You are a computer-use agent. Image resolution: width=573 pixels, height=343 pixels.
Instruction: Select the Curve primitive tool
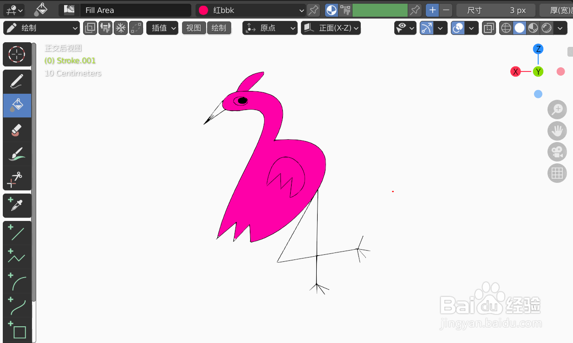17,305
